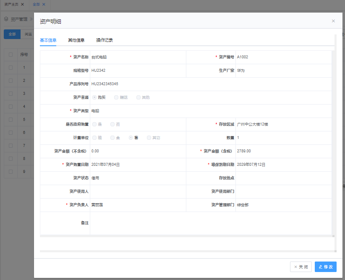This screenshot has height=280, width=345.
Task: Open the 资产类型 field showing 电脑
Action: 211,111
